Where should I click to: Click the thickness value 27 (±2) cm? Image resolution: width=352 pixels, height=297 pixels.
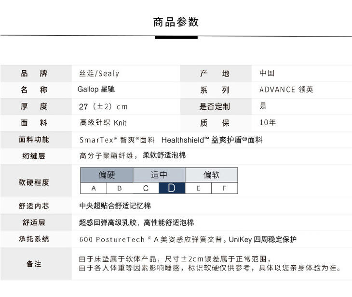(103, 106)
